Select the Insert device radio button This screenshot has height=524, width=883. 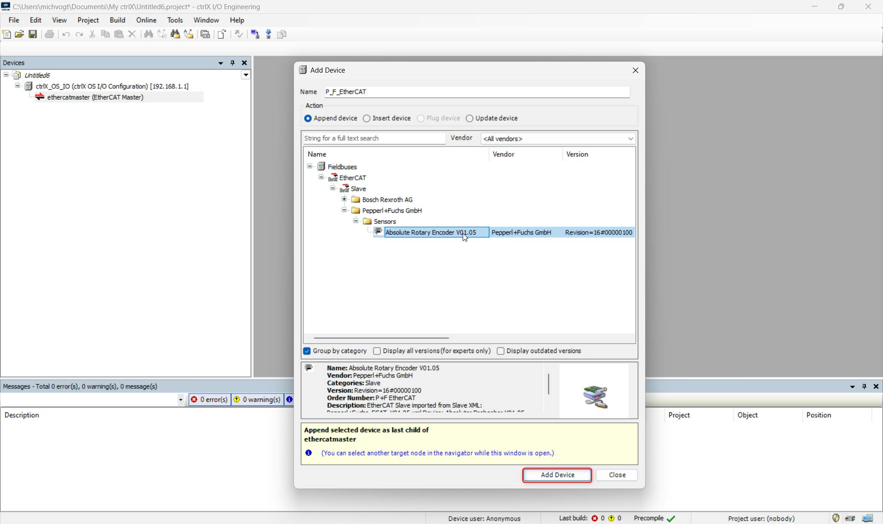pos(367,119)
